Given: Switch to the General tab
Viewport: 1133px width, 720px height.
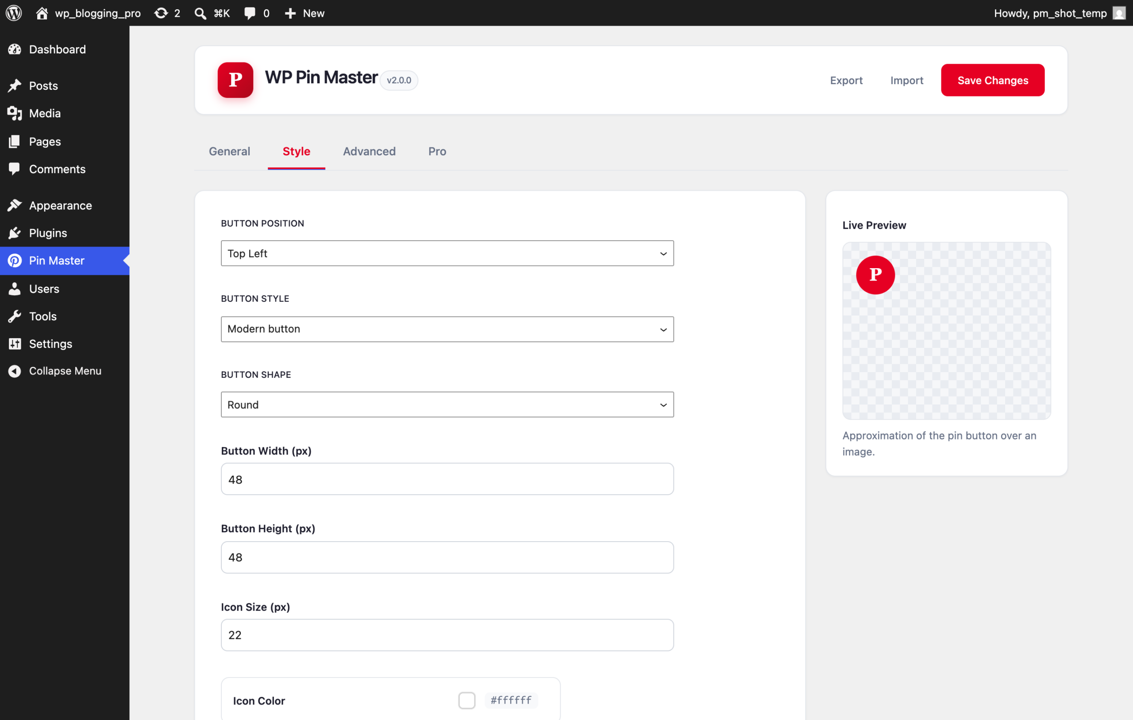Looking at the screenshot, I should (230, 151).
